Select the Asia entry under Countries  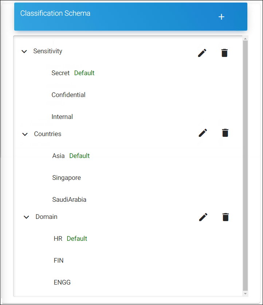click(x=58, y=156)
